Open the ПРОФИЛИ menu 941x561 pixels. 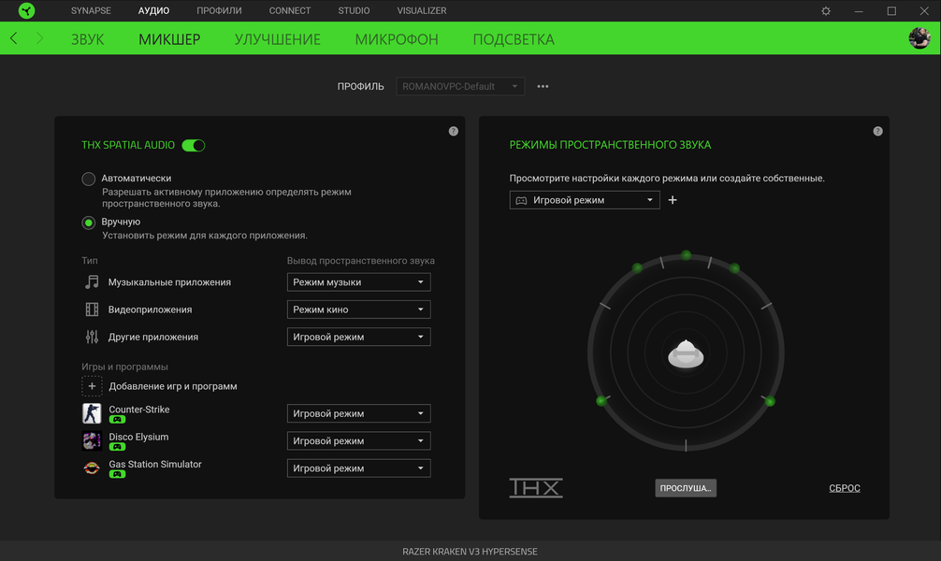[219, 11]
